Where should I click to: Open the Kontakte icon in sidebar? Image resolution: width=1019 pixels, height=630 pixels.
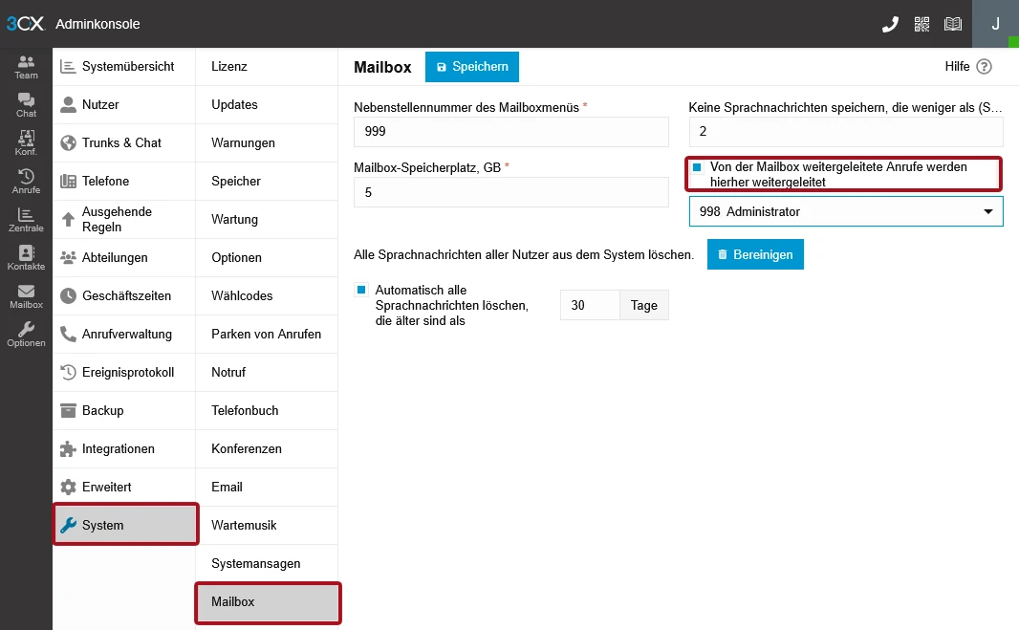tap(26, 257)
